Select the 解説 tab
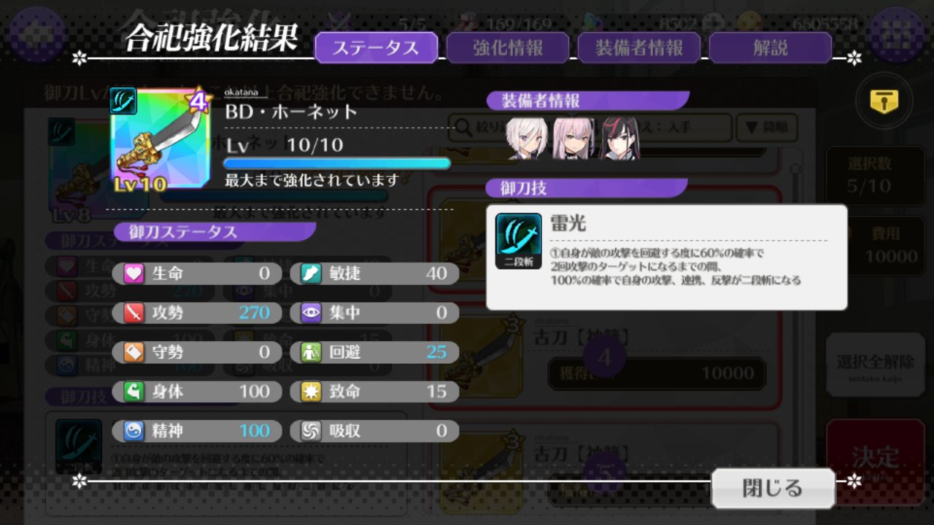 771,48
